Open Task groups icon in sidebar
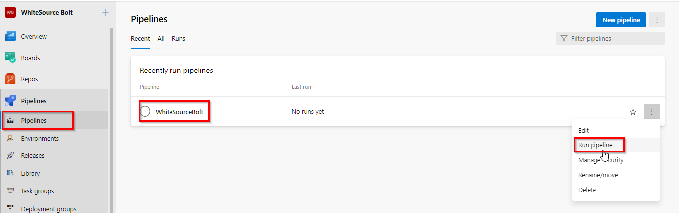Screen dimensions: 679x213 pos(10,191)
